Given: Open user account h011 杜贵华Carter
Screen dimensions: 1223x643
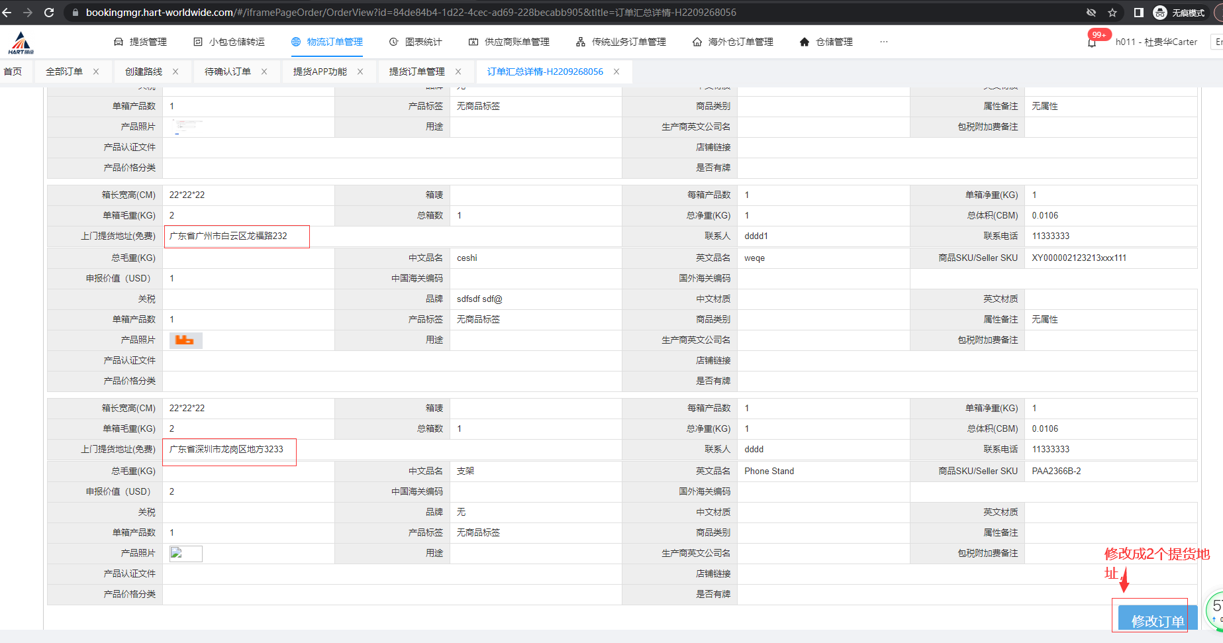Looking at the screenshot, I should click(x=1155, y=42).
